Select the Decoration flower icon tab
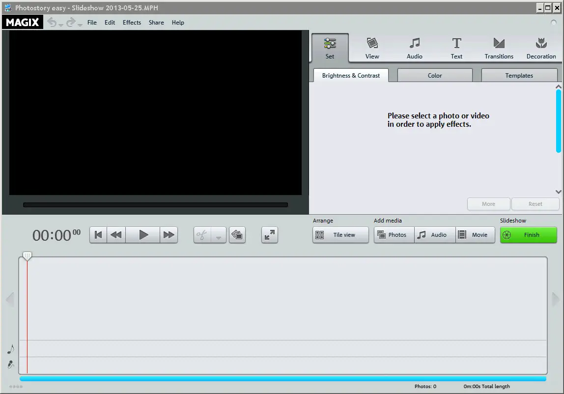564x394 pixels. [x=541, y=48]
